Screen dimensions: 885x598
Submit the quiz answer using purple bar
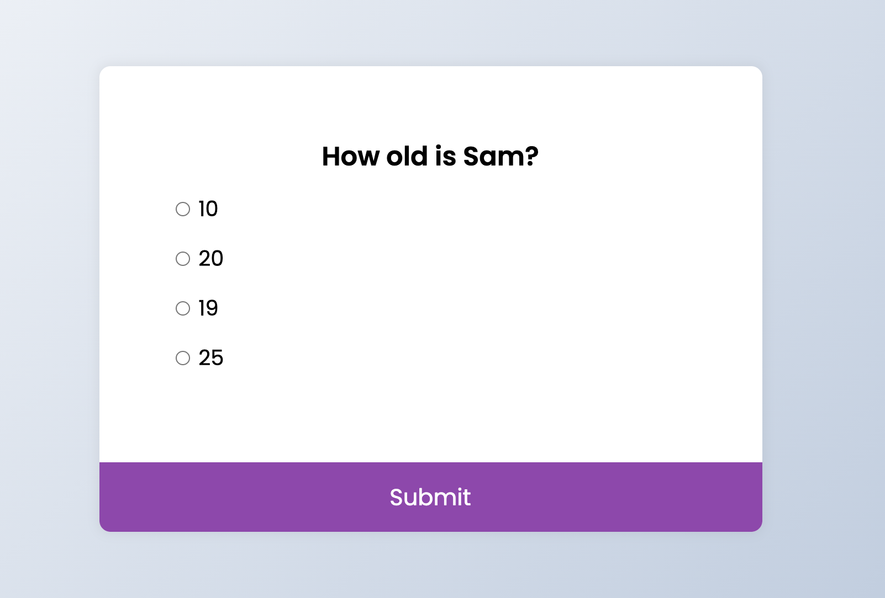tap(431, 497)
